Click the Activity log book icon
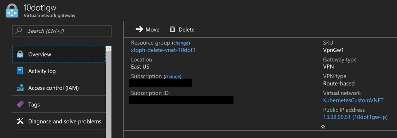The height and width of the screenshot is (138, 397). [x=20, y=71]
